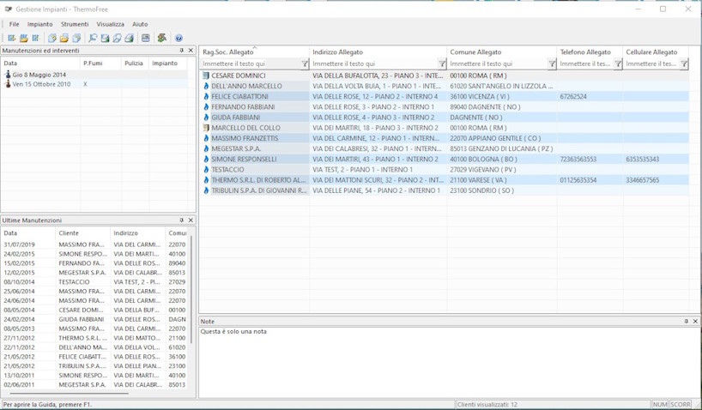Click the Cliente column header in Ultime Manutenzioni
Screen dimensions: 702x410
[82, 233]
